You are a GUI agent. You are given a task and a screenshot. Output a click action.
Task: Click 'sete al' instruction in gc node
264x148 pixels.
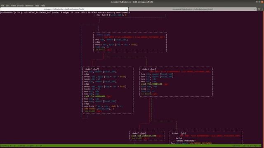pos(145,89)
